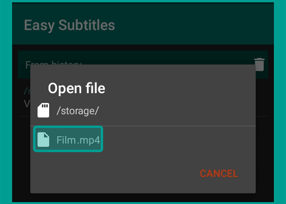Click the divider line under /storage/
The width and height of the screenshot is (286, 204).
tap(143, 126)
